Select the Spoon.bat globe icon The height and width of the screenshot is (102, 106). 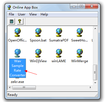point(38,32)
